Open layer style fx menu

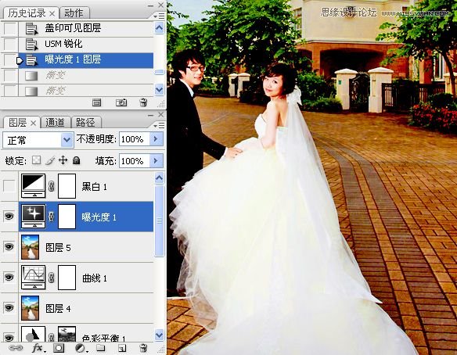pyautogui.click(x=38, y=348)
